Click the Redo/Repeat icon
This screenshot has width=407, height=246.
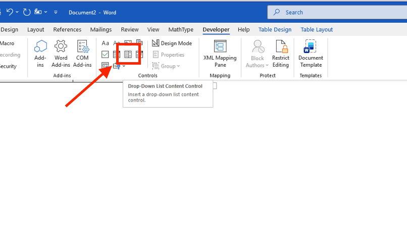(x=27, y=12)
